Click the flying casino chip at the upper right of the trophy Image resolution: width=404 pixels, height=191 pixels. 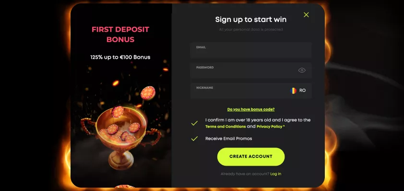tap(148, 93)
